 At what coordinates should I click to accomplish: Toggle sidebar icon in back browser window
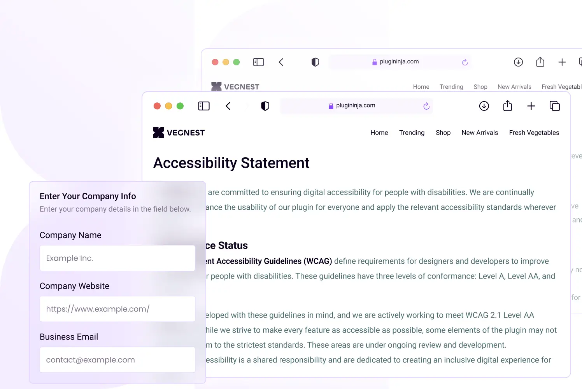click(259, 62)
